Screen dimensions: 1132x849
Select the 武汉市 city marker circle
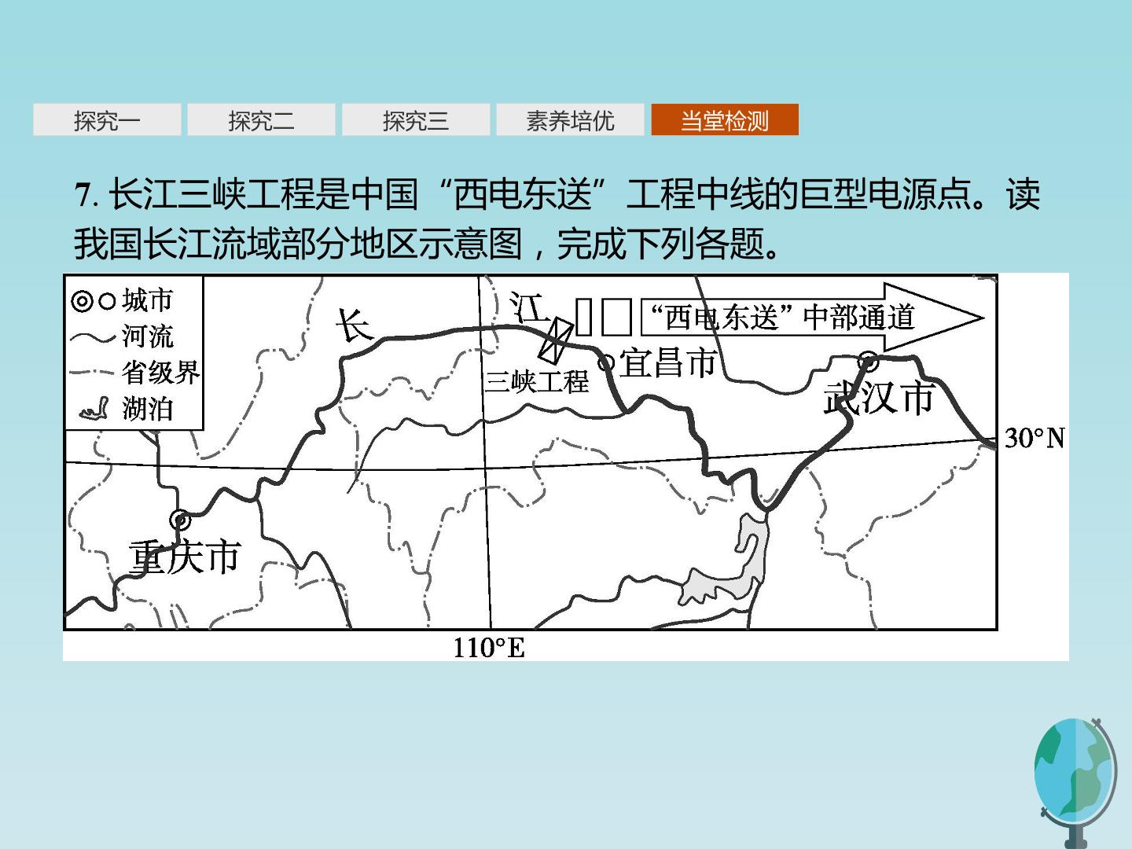(x=868, y=362)
